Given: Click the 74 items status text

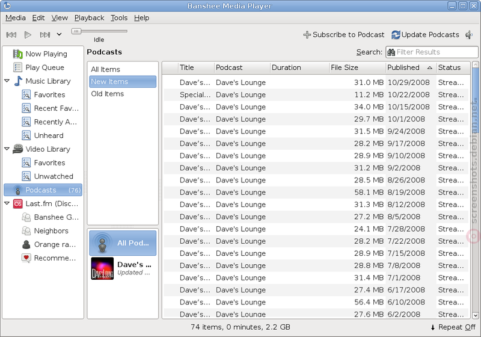Looking at the screenshot, I should coord(240,327).
